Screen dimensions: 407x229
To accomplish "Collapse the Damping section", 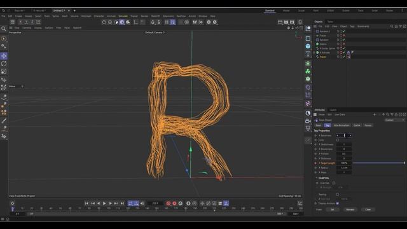I will 317,178.
